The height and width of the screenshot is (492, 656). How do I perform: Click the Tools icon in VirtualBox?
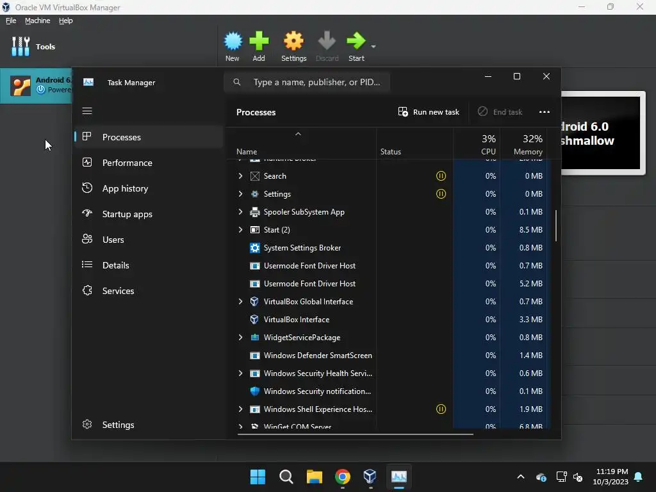coord(20,46)
